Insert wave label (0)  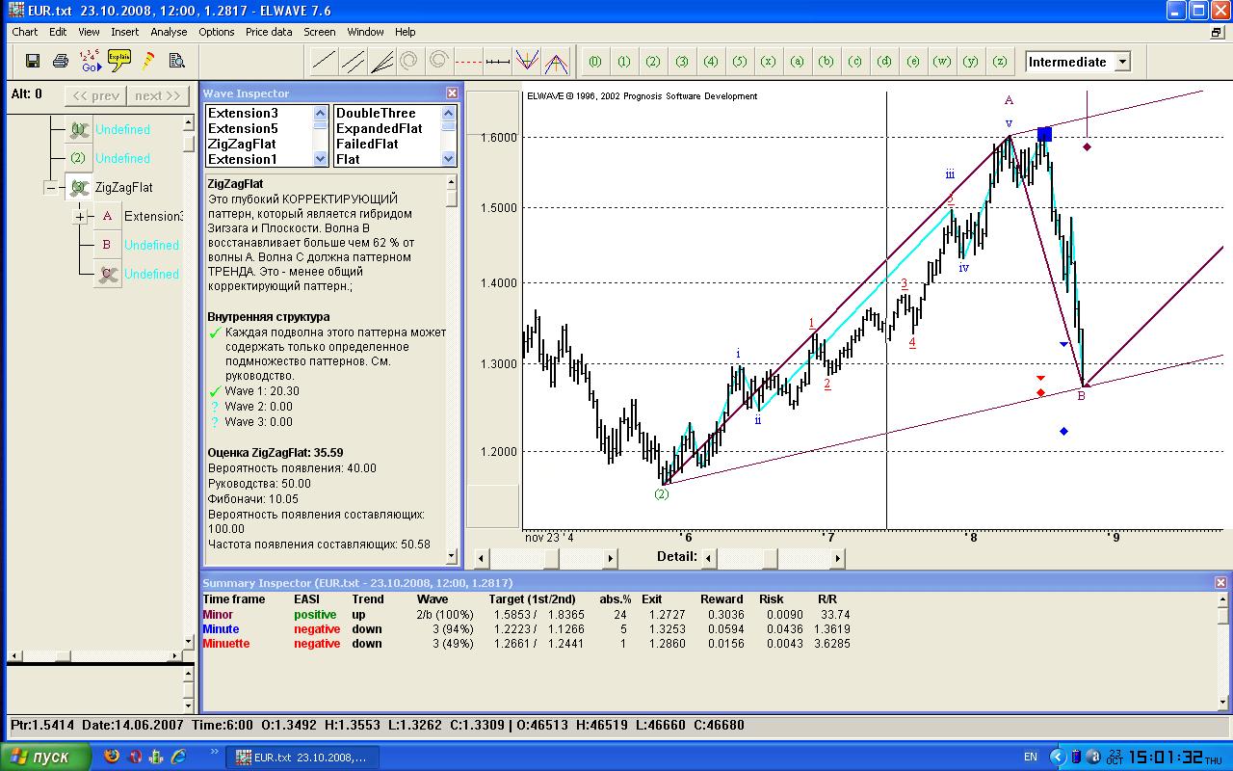(595, 62)
